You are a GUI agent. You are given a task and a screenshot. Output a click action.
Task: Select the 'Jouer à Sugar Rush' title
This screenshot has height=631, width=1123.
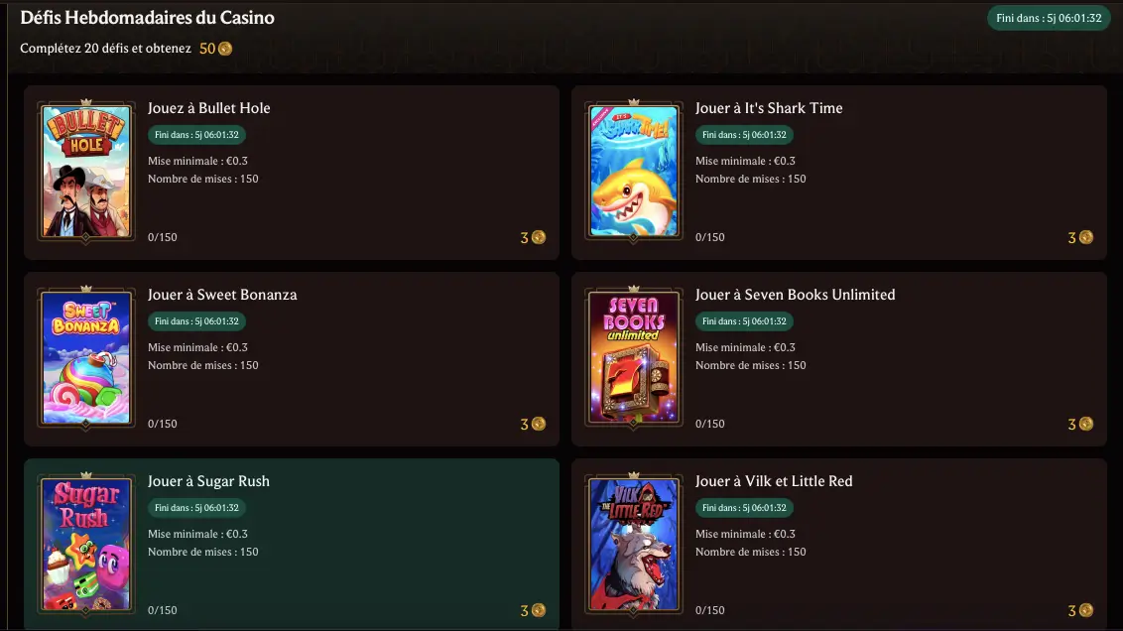click(x=208, y=481)
